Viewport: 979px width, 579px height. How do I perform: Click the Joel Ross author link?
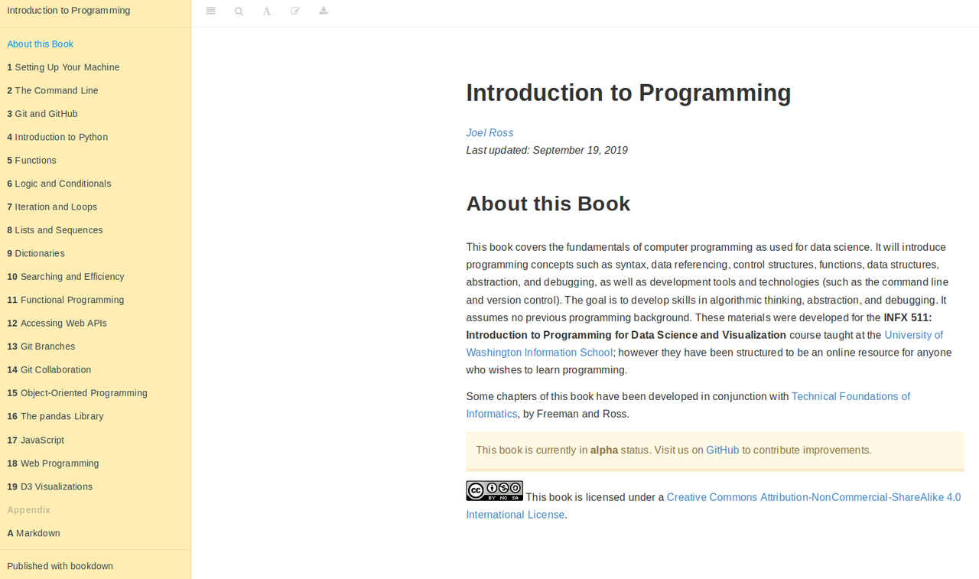(489, 133)
